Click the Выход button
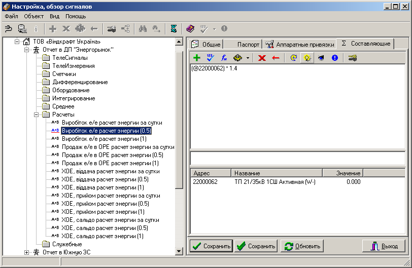Image resolution: width=412 pixels, height=268 pixels. 384,246
